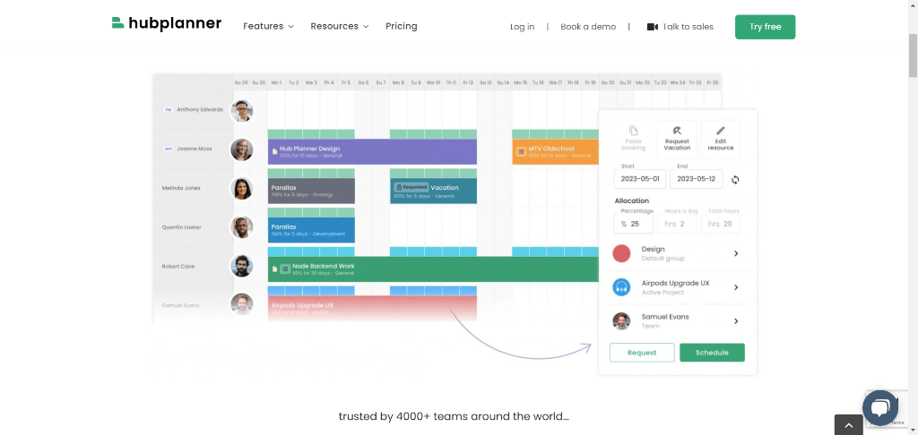Click the Mo 1 date column header

[276, 83]
